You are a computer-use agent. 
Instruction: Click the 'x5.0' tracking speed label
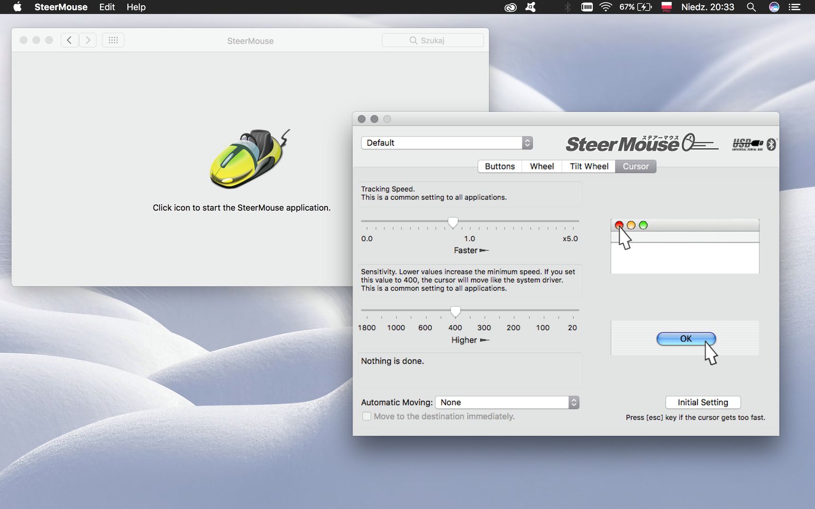pos(570,239)
